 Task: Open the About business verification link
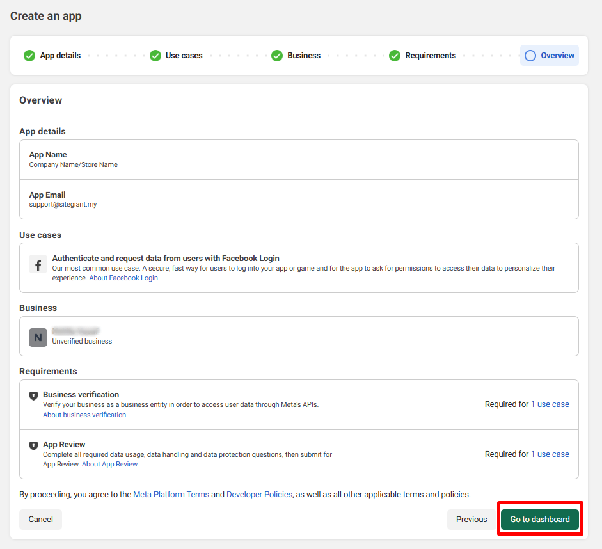85,415
